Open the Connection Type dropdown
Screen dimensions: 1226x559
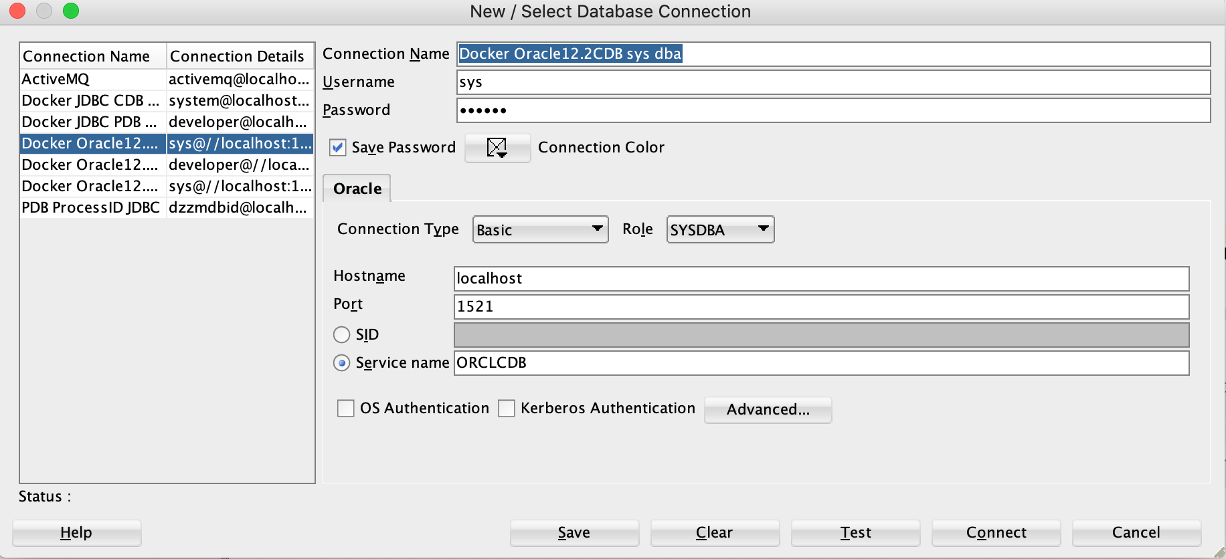coord(540,229)
